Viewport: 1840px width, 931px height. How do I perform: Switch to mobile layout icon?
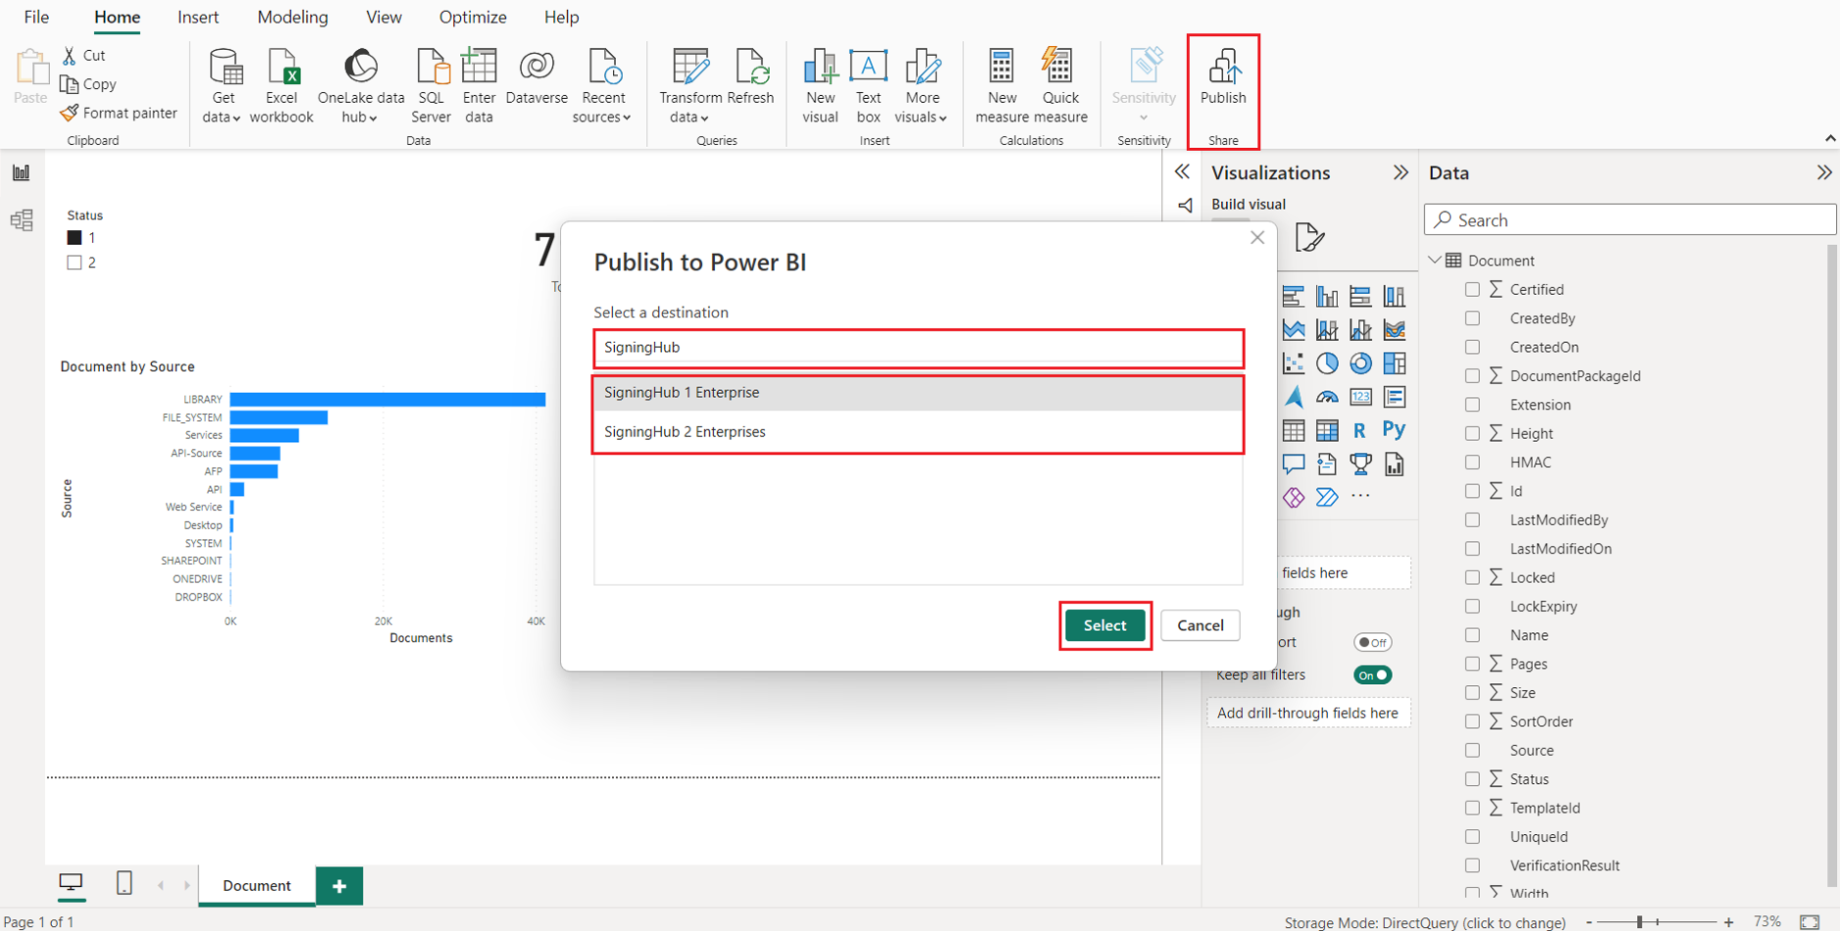(125, 883)
